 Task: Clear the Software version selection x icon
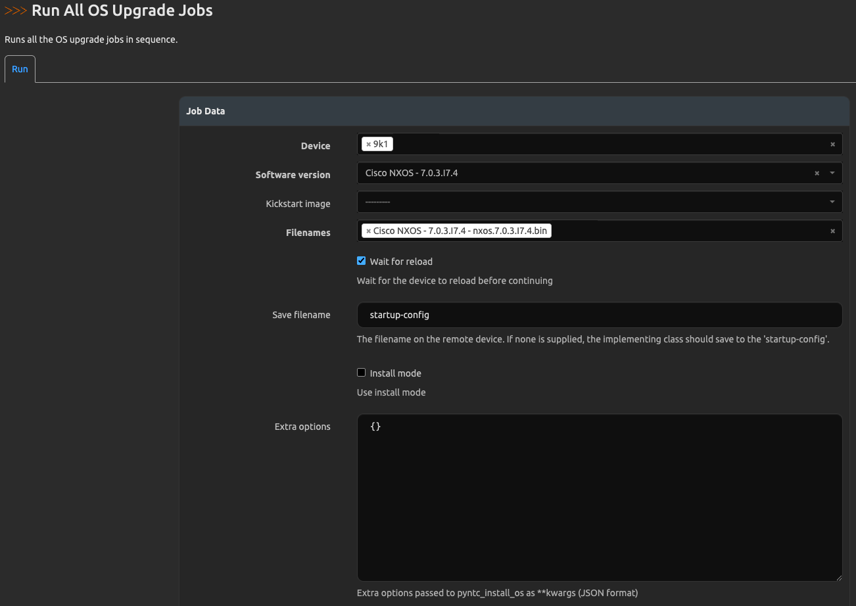click(x=817, y=173)
